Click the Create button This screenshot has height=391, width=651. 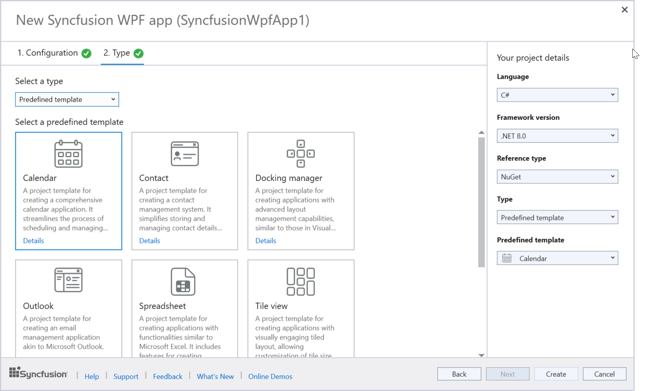[556, 374]
